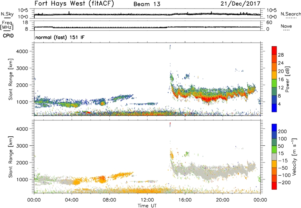Click the '4' power scale value

tap(279, 104)
